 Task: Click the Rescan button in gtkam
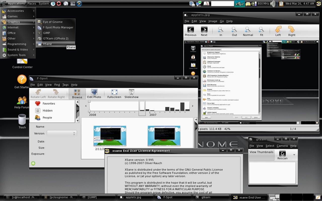coord(282,155)
